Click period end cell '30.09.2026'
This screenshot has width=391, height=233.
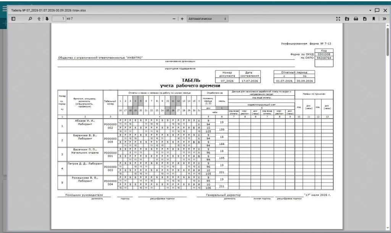(304, 81)
